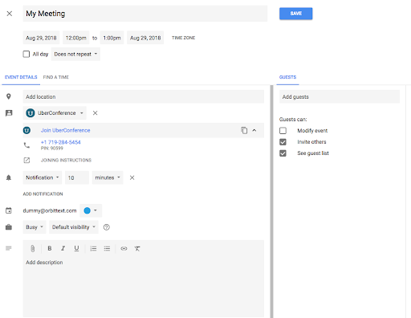Click into the Add guests field
The height and width of the screenshot is (318, 411).
point(340,96)
